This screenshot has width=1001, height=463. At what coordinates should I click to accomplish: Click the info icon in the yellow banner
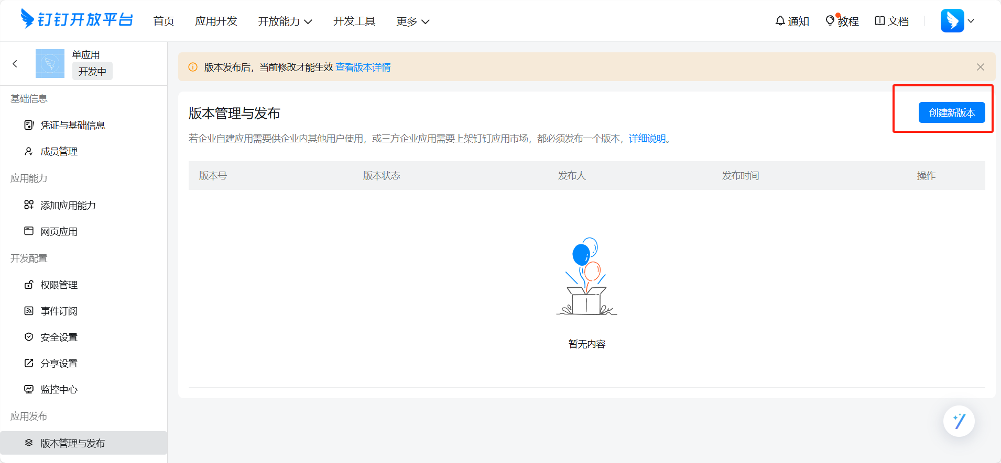pos(193,67)
